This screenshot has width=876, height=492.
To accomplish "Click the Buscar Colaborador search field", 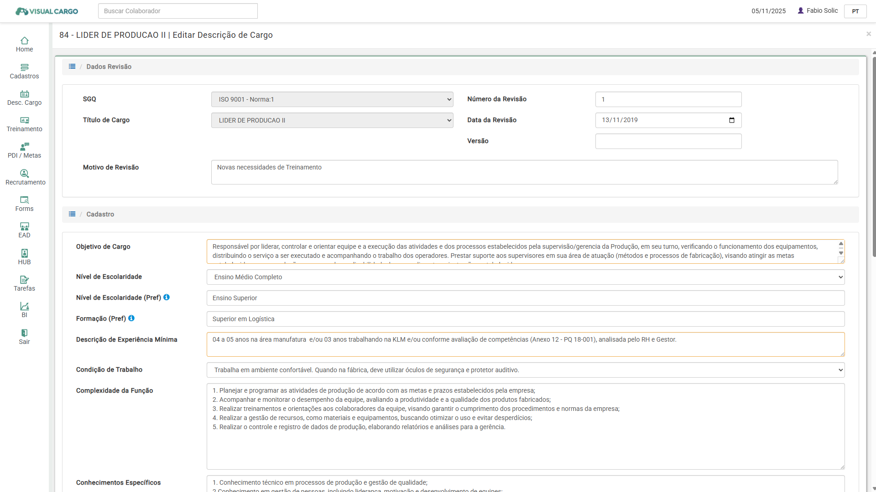I will click(x=177, y=11).
